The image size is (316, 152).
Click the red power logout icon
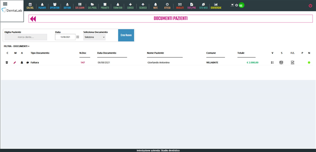click(311, 5)
